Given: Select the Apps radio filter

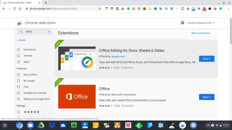Looking at the screenshot, I should tap(18, 62).
